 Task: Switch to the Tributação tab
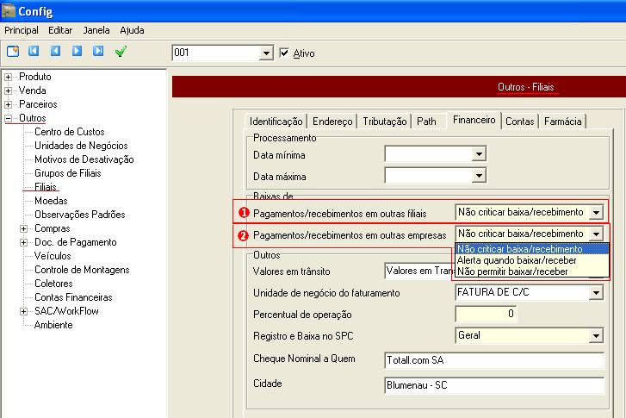pyautogui.click(x=384, y=121)
